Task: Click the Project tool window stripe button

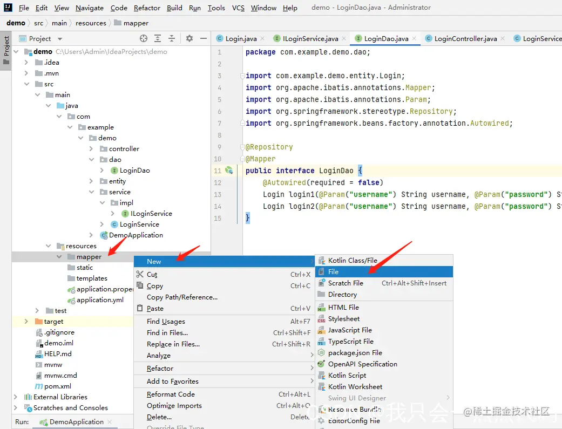Action: [x=6, y=50]
